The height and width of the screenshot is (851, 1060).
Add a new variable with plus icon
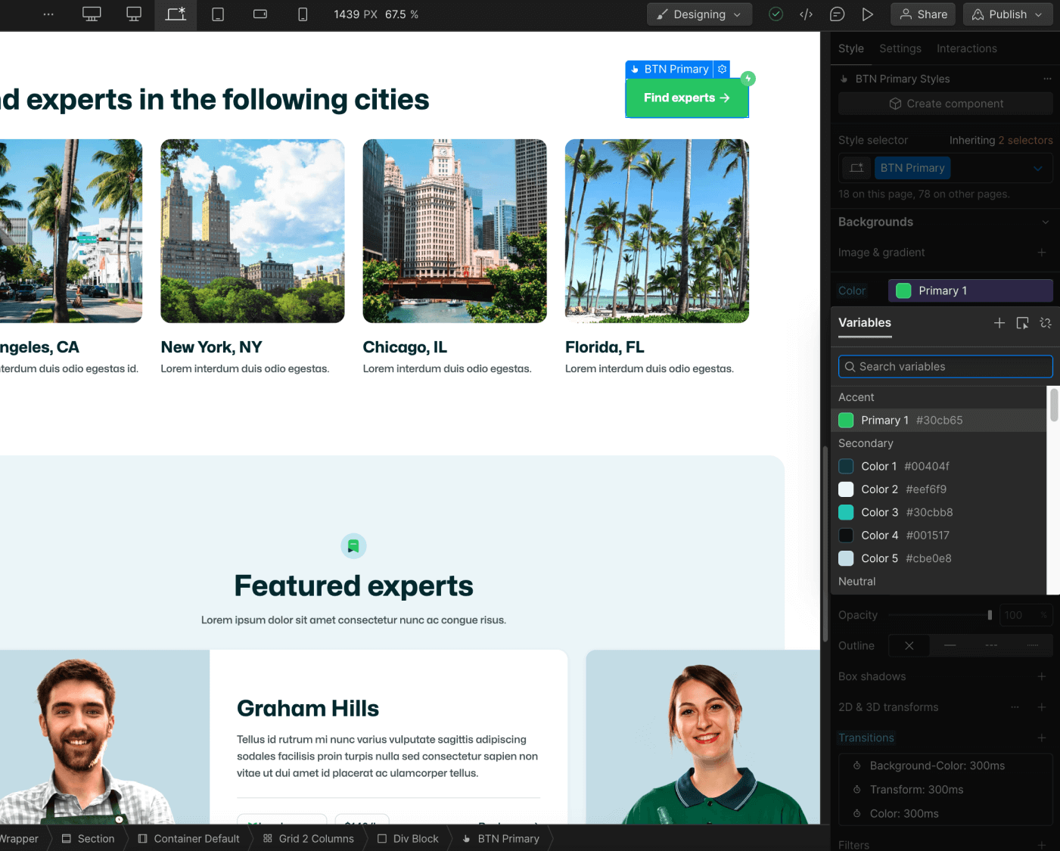[x=999, y=323]
